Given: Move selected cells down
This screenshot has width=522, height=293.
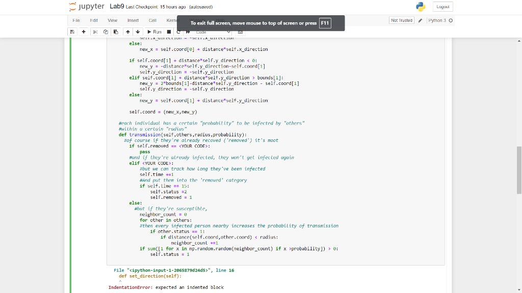Looking at the screenshot, I should pyautogui.click(x=138, y=32).
